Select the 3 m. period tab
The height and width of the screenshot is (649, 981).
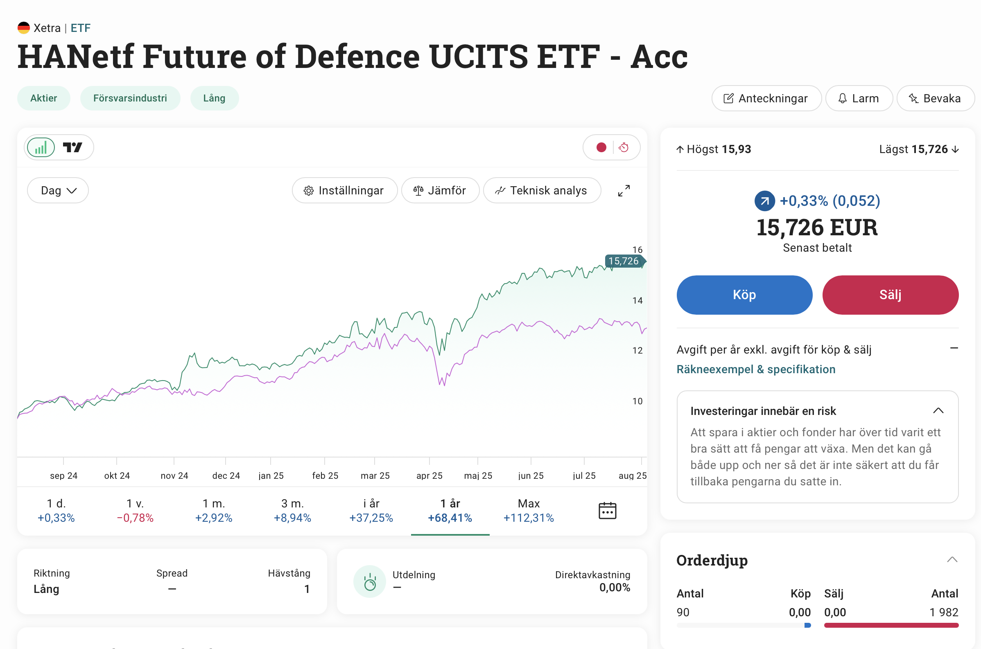point(292,510)
